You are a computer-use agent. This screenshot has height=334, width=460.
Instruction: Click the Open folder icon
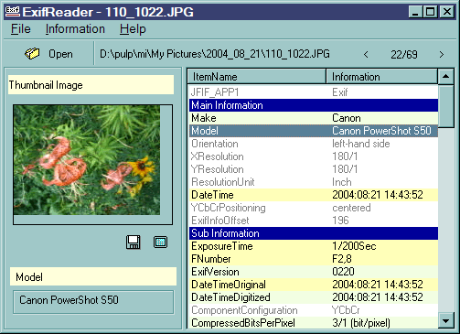pyautogui.click(x=32, y=54)
